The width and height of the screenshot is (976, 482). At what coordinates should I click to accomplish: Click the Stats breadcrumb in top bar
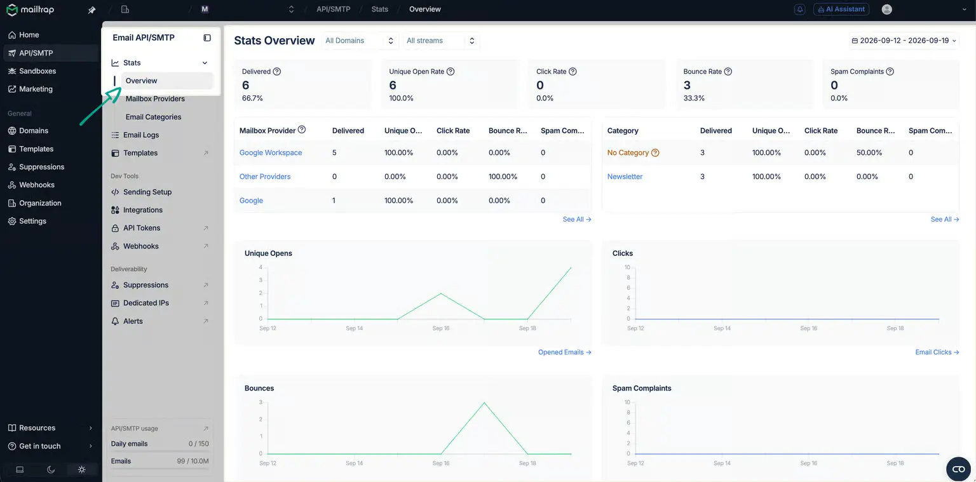380,10
